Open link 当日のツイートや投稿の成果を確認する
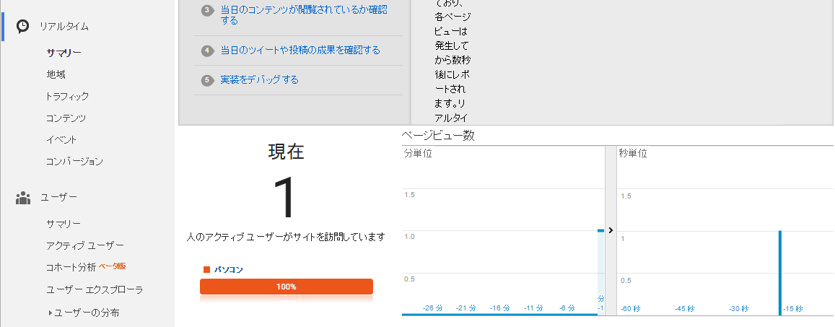Viewport: 835px width, 327px height. (x=300, y=50)
